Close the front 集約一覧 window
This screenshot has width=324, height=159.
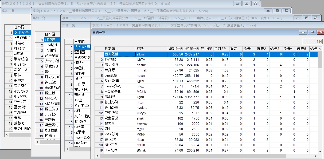320,32
